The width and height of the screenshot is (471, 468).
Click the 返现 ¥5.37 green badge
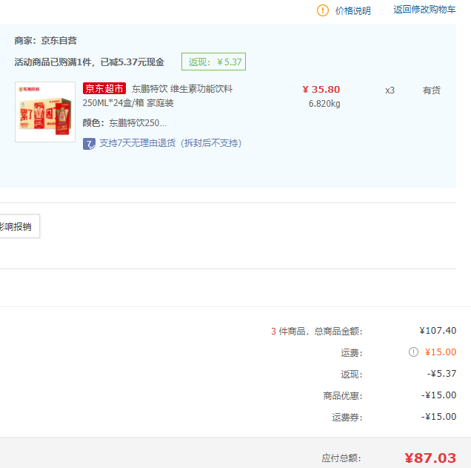(213, 62)
